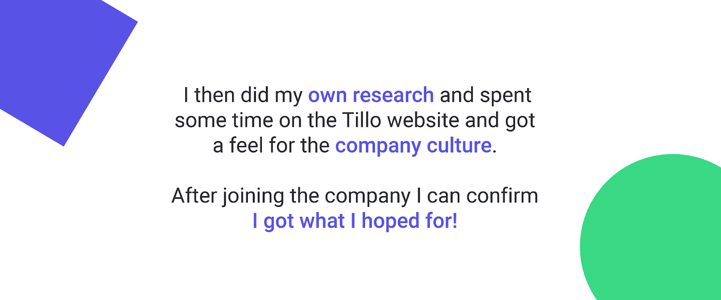Click the purple word 'research'
Screen dimensions: 721x300
393,95
